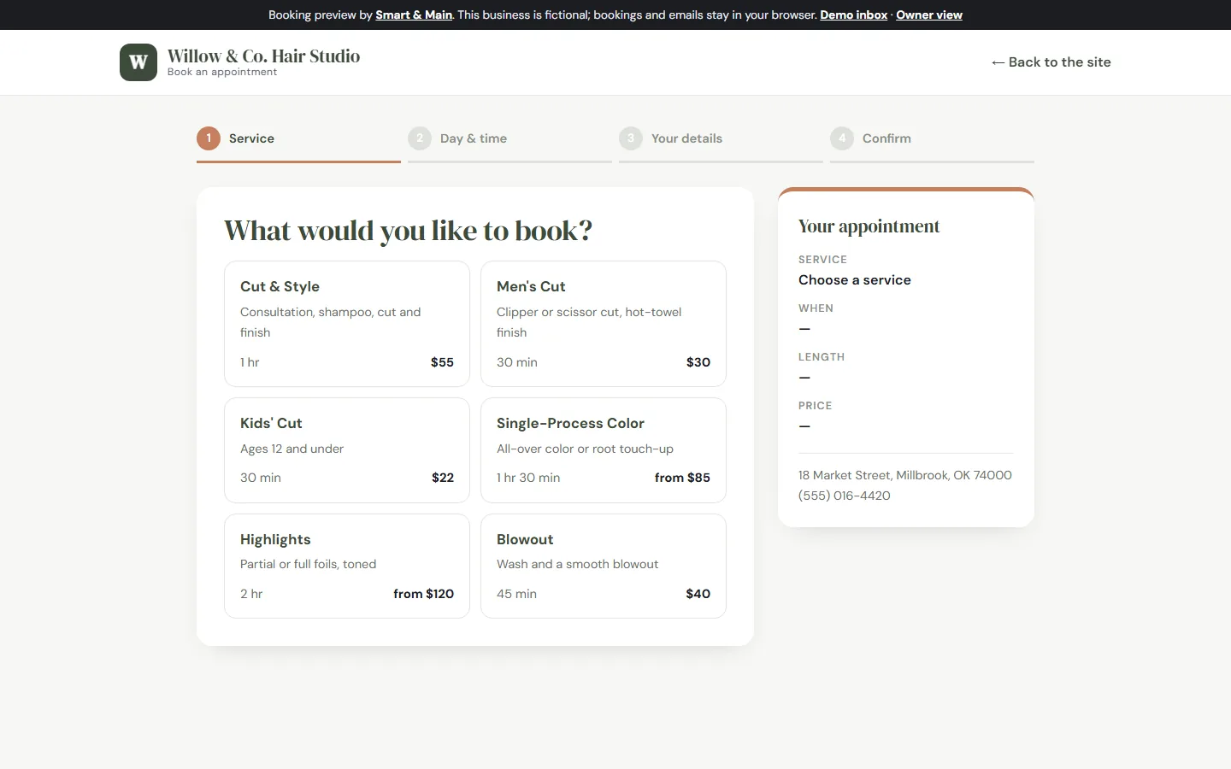Viewport: 1231px width, 769px height.
Task: Click the 'Choose a service' summary text
Action: [855, 280]
